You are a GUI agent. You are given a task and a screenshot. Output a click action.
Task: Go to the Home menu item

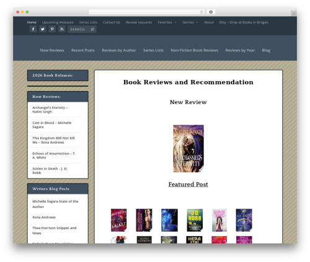click(32, 22)
